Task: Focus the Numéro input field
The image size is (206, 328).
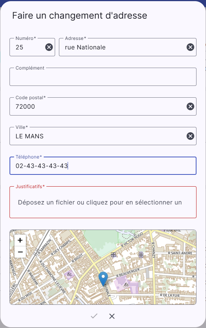Action: pyautogui.click(x=29, y=47)
